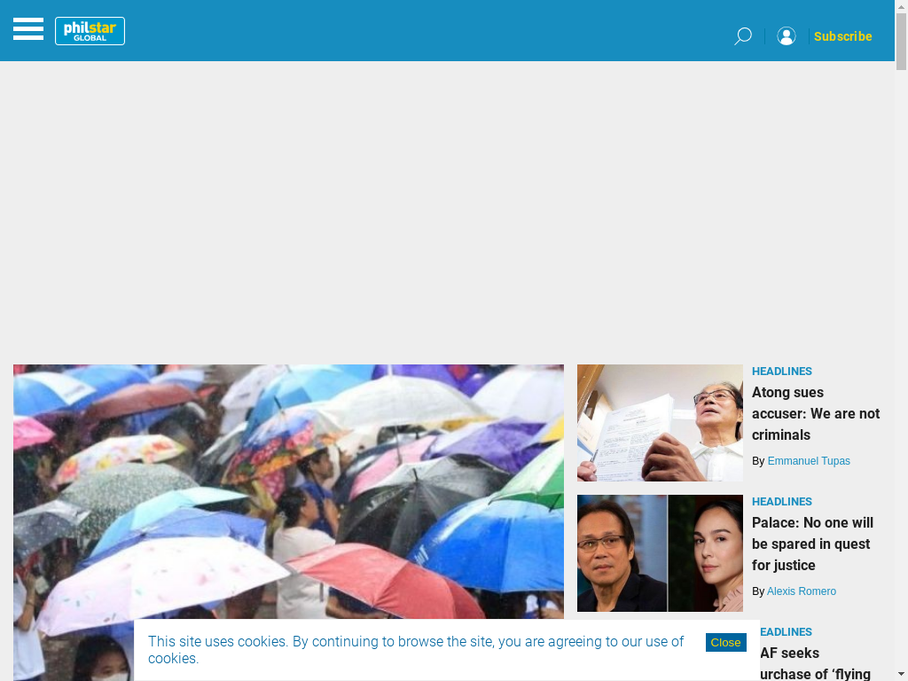Open the Palace story thumbnail photo
This screenshot has height=681, width=908.
tap(660, 553)
